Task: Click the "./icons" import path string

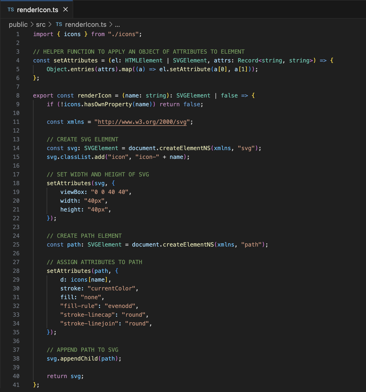Action: [x=123, y=34]
